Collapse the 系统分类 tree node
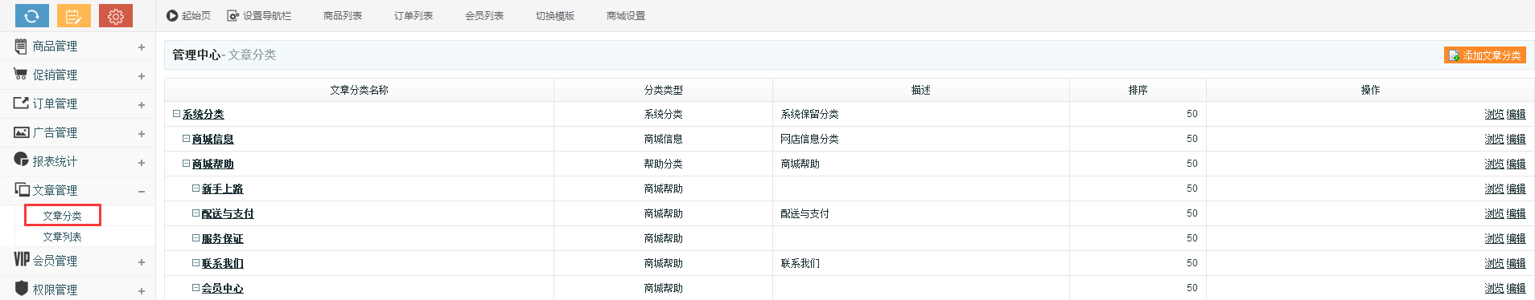The image size is (1535, 300). [x=176, y=114]
